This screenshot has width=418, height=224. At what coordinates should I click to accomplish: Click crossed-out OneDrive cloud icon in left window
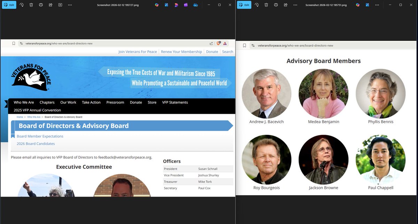click(x=195, y=5)
